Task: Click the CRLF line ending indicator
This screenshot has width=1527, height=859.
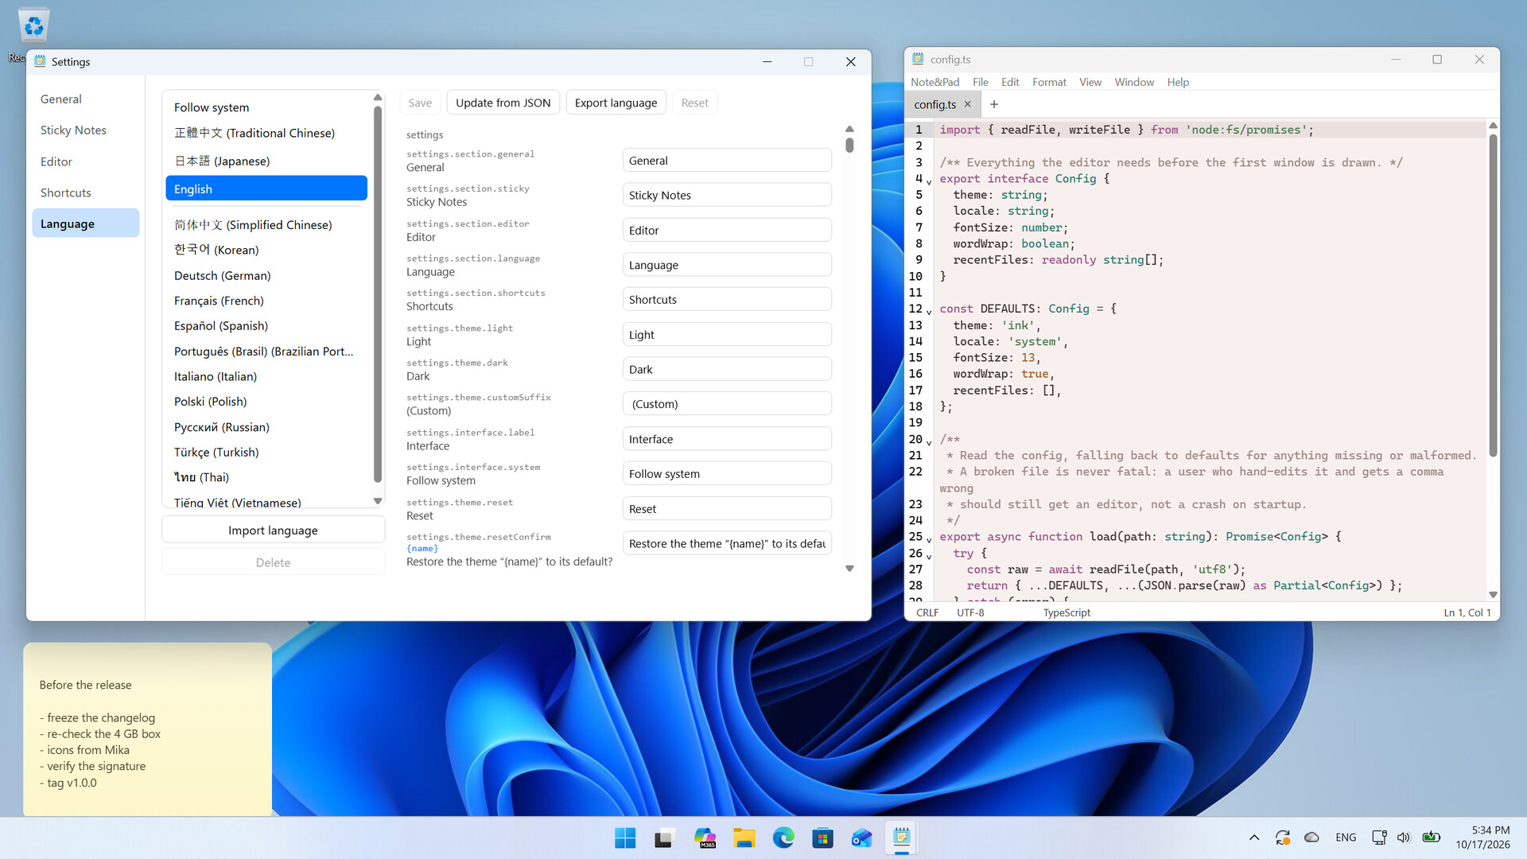Action: tap(927, 612)
